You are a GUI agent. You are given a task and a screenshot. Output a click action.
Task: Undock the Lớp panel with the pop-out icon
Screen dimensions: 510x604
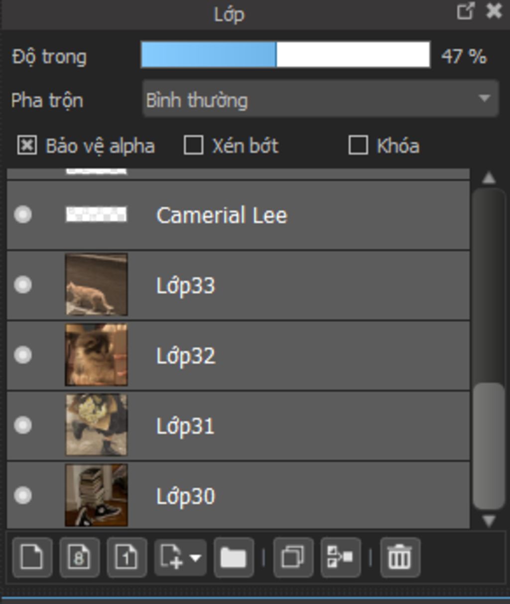coord(465,11)
